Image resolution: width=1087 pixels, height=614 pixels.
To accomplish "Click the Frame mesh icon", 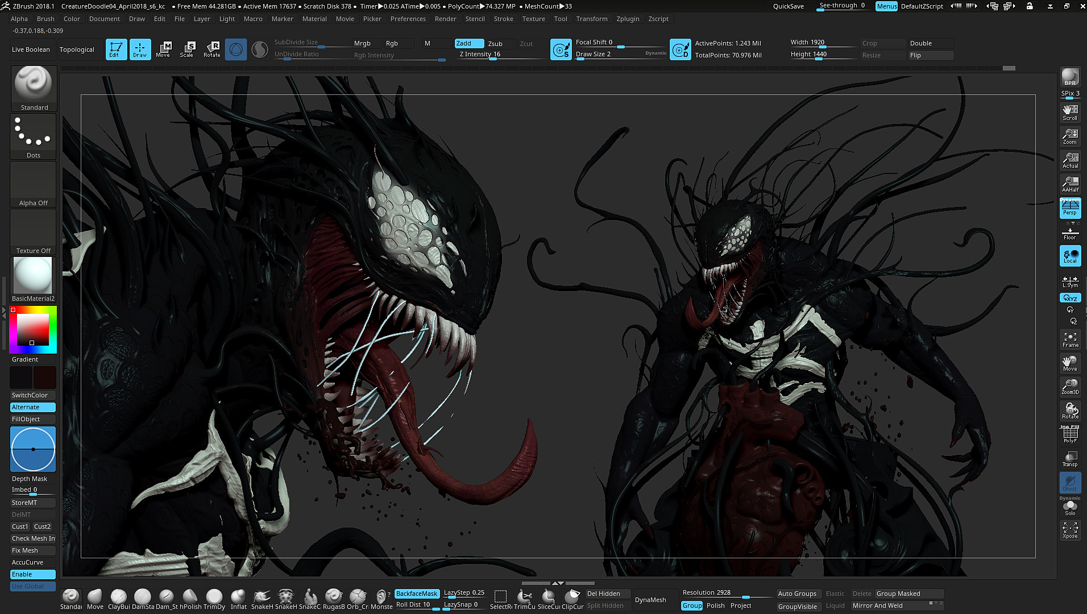I will coord(1070,339).
